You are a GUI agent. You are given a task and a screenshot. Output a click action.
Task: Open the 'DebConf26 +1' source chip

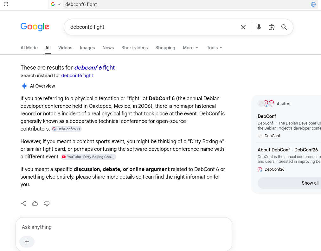tap(66, 129)
